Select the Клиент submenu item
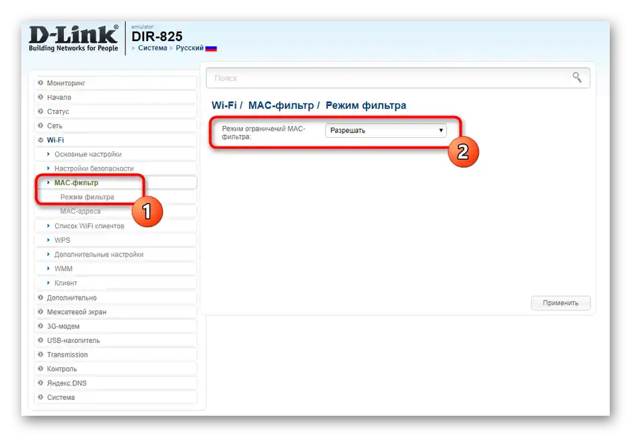 click(116, 282)
